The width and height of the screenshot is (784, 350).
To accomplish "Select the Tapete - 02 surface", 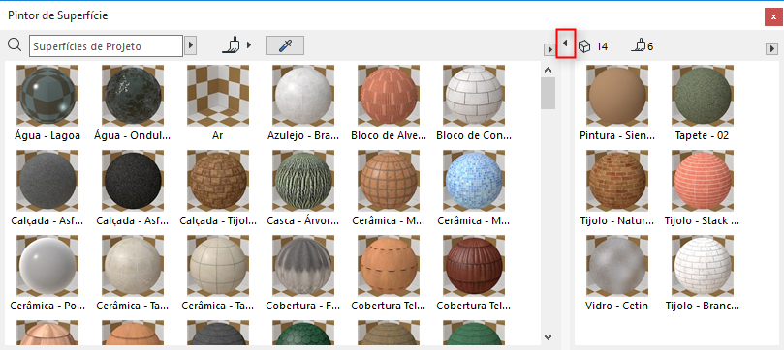I will [703, 103].
